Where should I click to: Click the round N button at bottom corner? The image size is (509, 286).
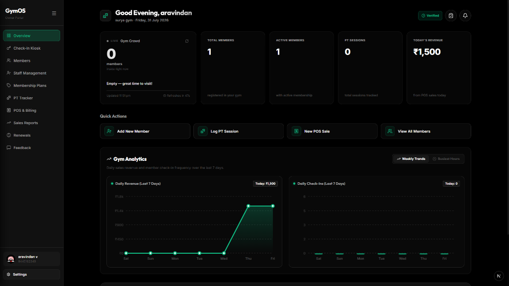pyautogui.click(x=499, y=276)
